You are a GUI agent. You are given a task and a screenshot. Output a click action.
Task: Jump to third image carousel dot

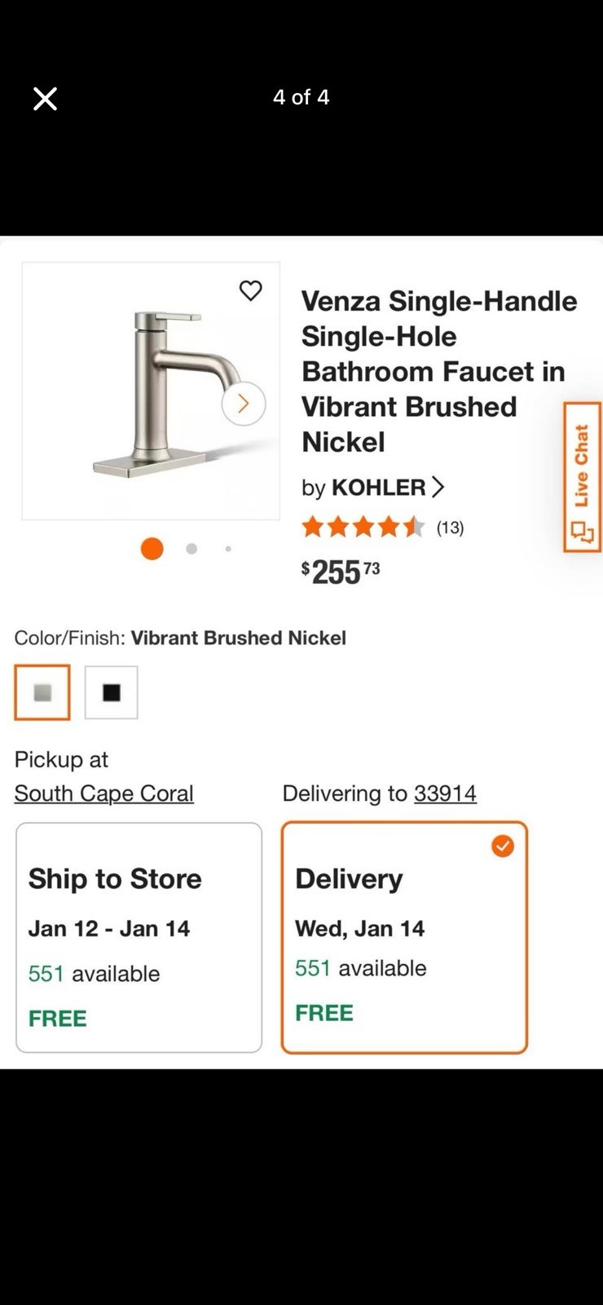[228, 549]
